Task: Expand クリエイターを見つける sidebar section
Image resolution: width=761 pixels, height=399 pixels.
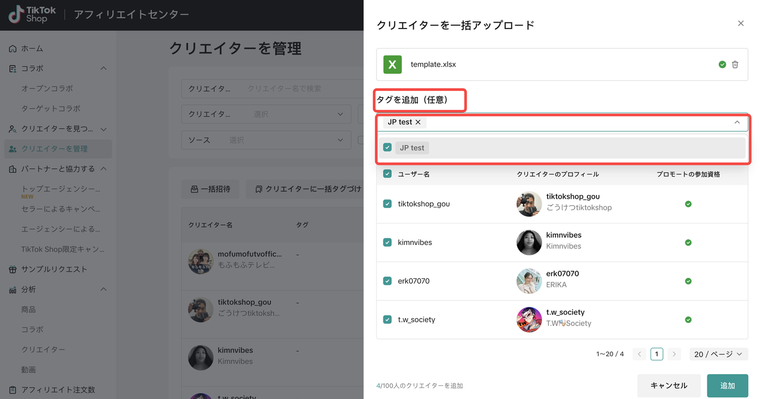Action: [103, 129]
